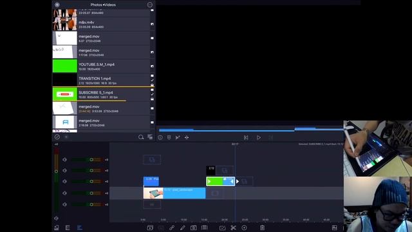The height and width of the screenshot is (232, 412).
Task: Add marker with the shield icon
Action: 169,137
